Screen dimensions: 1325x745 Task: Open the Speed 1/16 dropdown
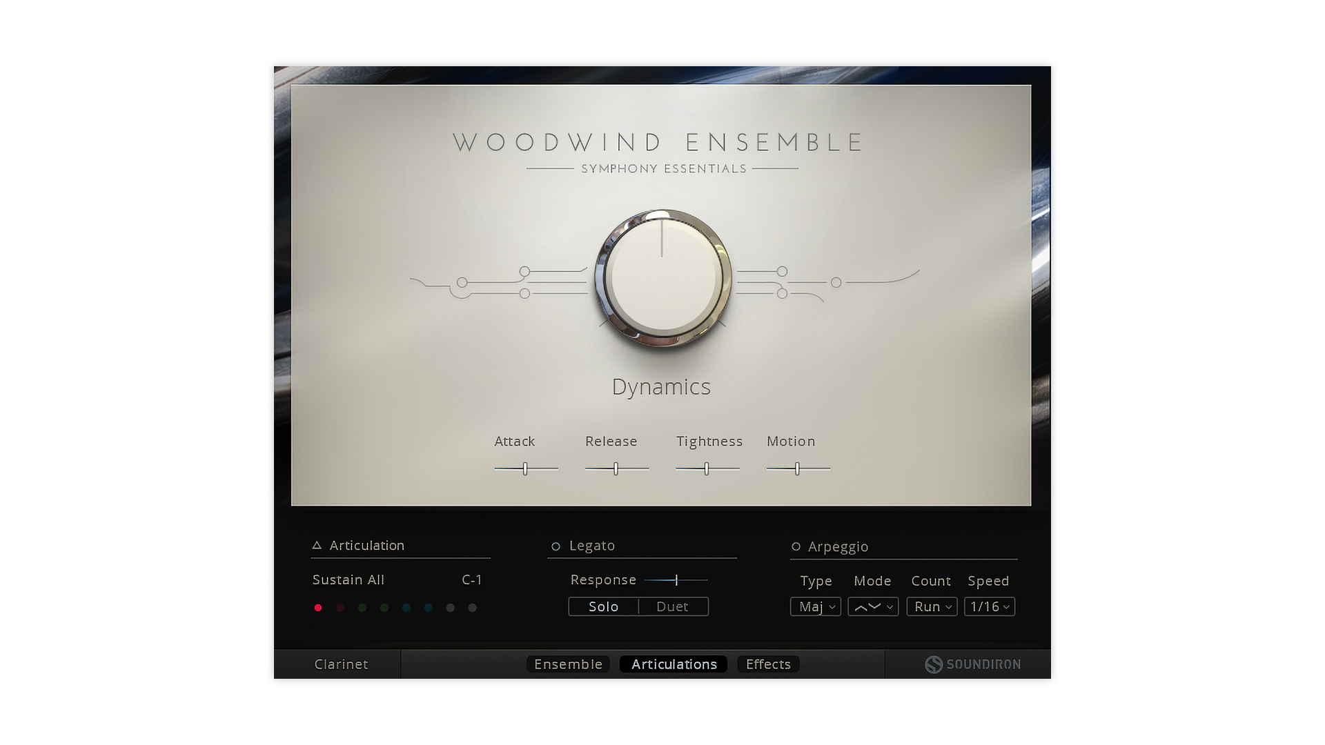click(989, 606)
